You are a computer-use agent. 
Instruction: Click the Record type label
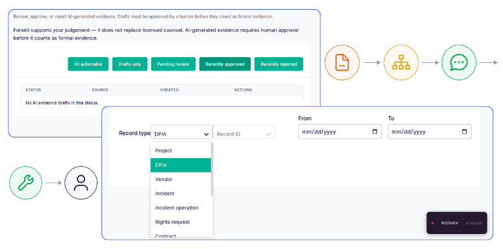(135, 133)
